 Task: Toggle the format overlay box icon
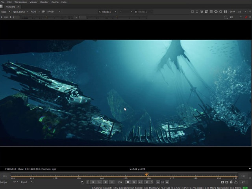click(226, 17)
